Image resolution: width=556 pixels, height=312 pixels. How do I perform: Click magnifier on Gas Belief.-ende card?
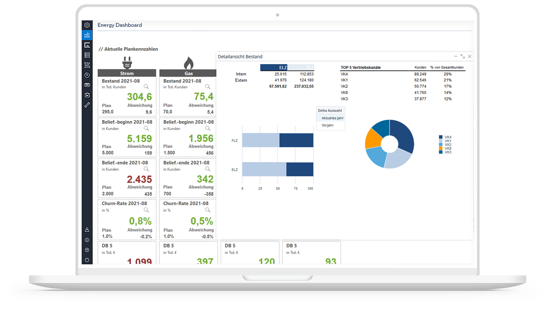(208, 169)
